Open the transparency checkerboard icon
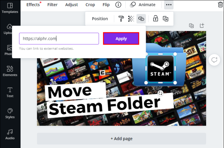Image resolution: width=224 pixels, height=148 pixels. point(131,19)
